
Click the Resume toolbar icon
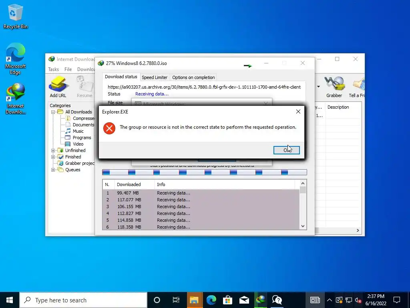pyautogui.click(x=84, y=87)
